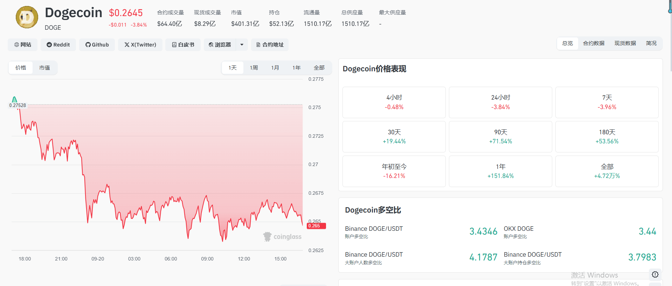
Task: Click the 最大供应量 stat label
Action: [x=392, y=13]
